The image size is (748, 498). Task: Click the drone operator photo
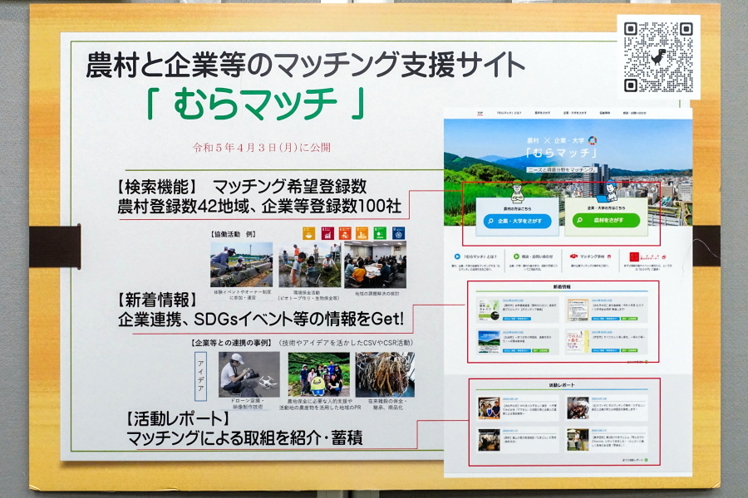249,373
